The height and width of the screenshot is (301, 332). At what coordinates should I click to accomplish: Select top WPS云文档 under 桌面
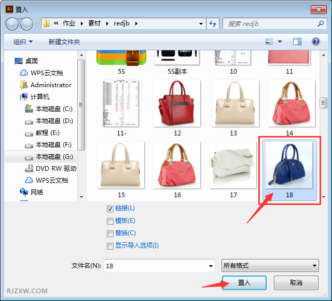point(41,73)
